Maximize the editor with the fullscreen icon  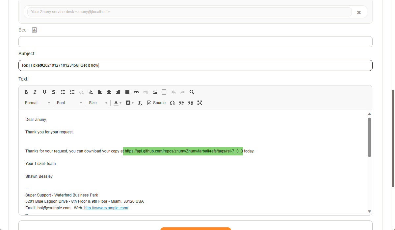(x=200, y=103)
